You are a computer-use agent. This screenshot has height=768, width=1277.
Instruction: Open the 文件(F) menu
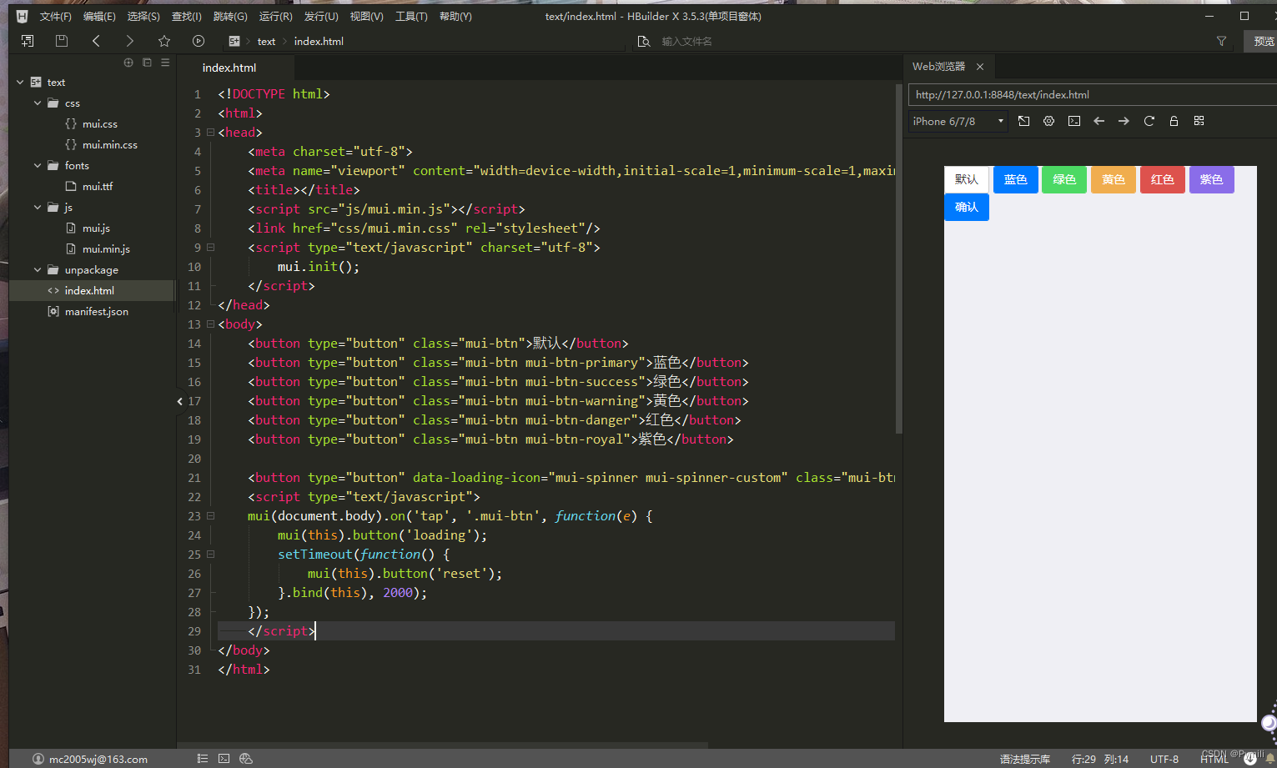click(56, 16)
